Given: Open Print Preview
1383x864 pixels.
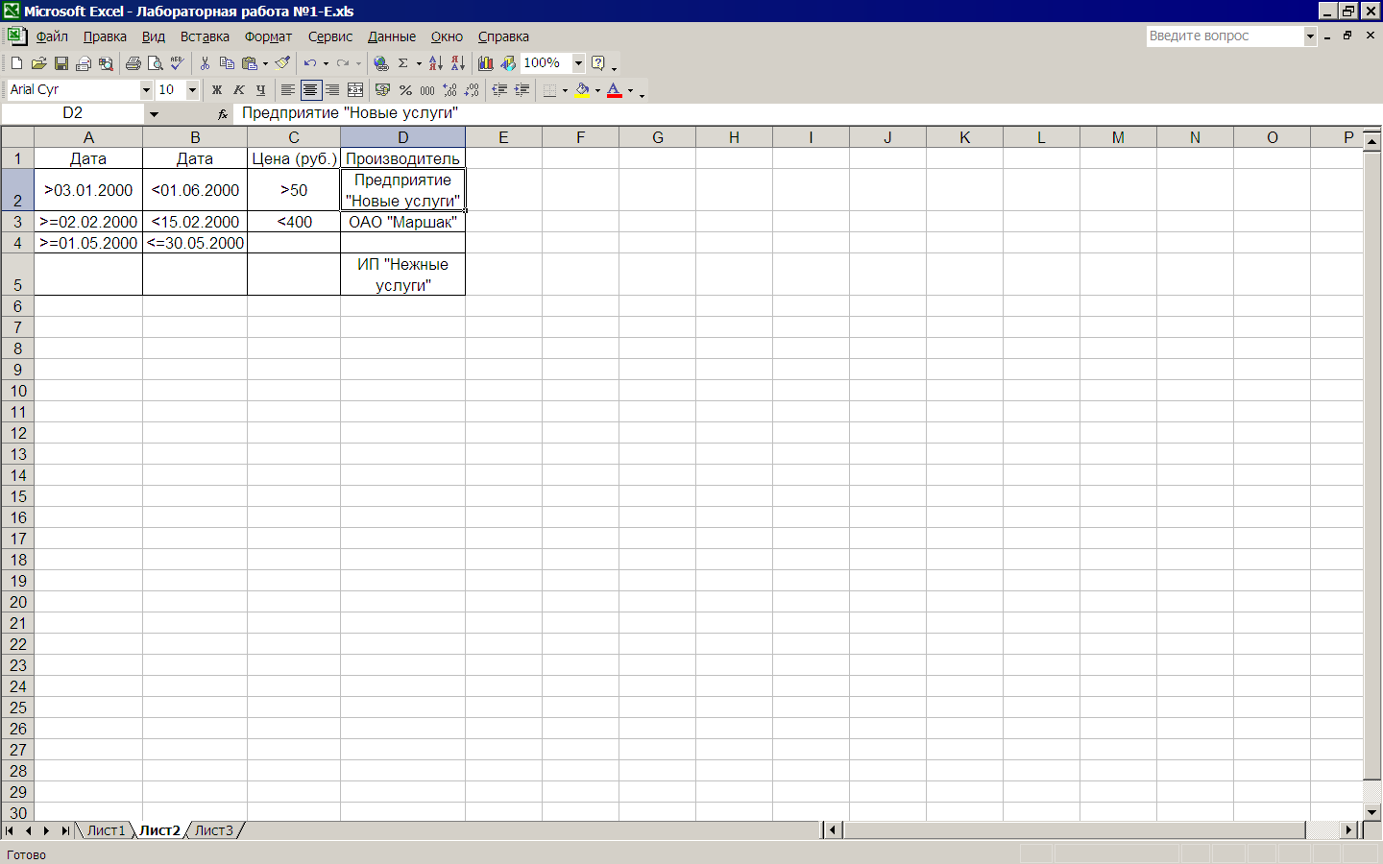Looking at the screenshot, I should tap(156, 63).
